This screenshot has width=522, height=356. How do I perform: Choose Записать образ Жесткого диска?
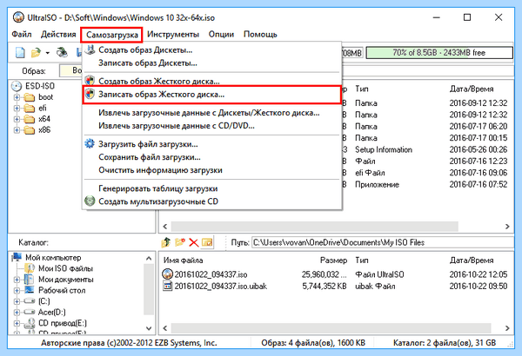tap(211, 95)
